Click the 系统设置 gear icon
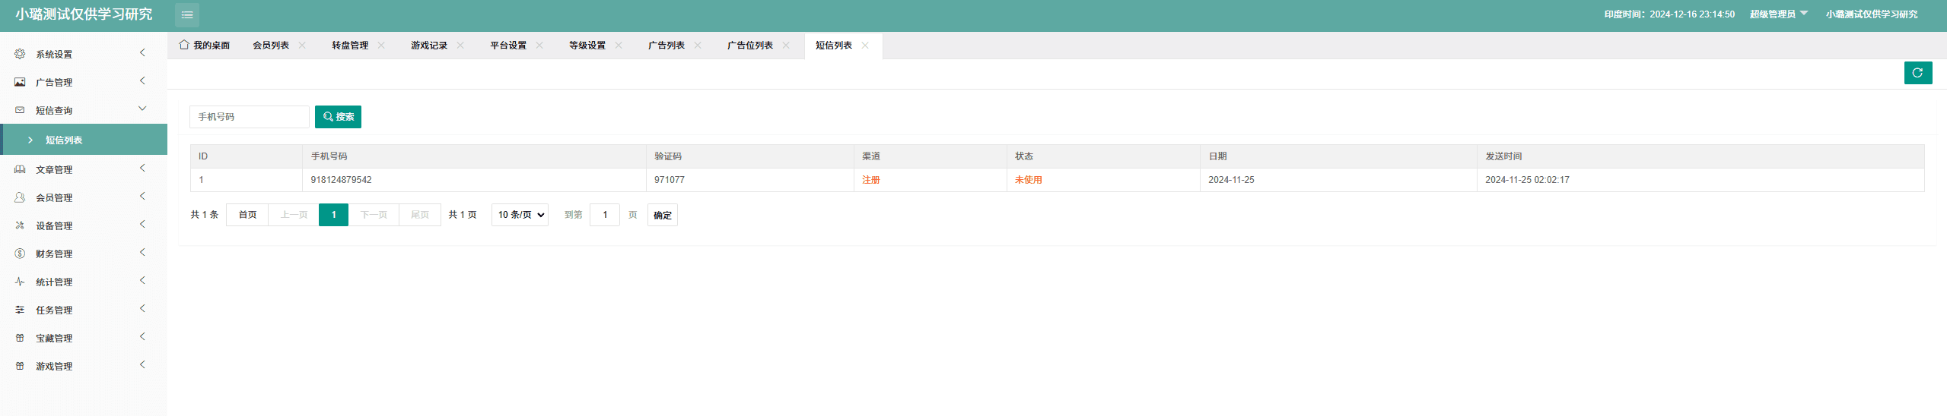Screen dimensions: 1947x416 20,54
